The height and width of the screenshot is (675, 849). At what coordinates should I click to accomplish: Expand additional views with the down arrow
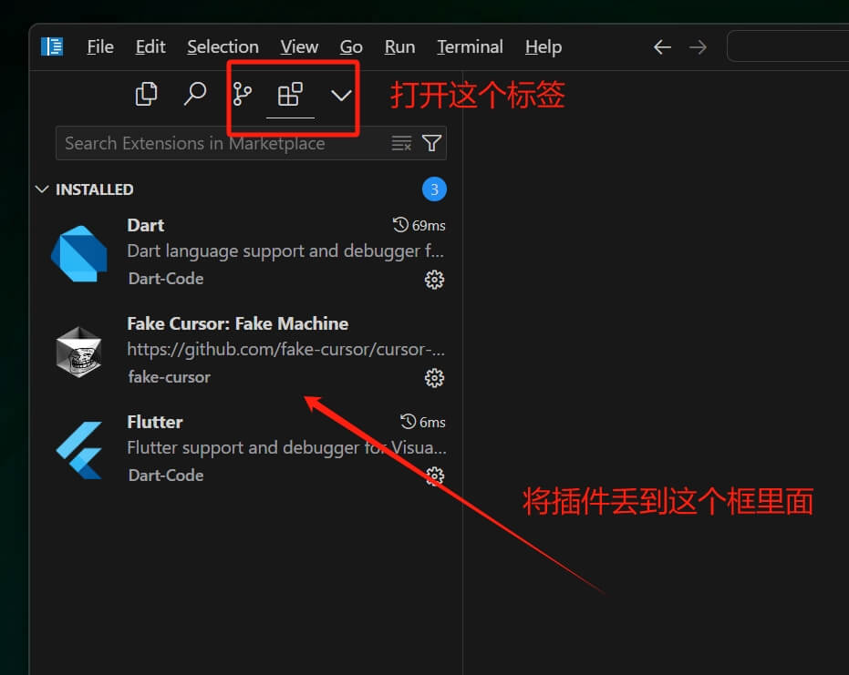click(339, 94)
